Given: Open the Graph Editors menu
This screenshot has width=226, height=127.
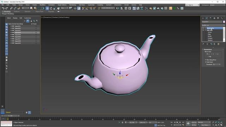Looking at the screenshot, I should (x=62, y=5).
